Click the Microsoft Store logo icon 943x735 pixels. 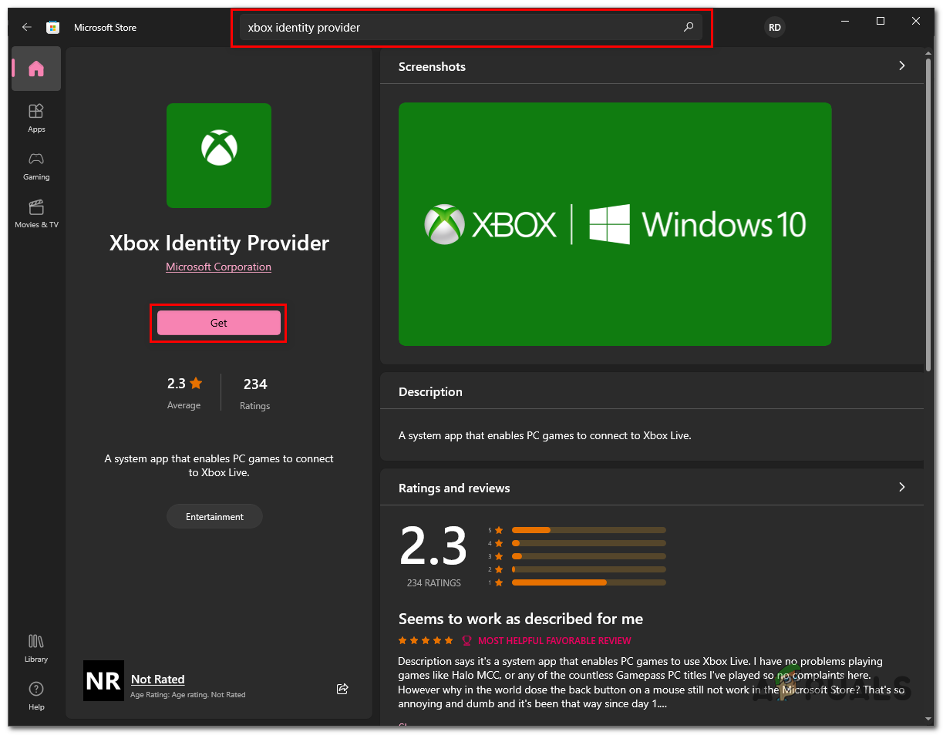(53, 27)
